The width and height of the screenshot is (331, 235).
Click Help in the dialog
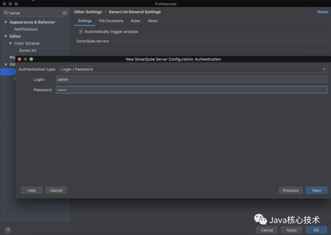tap(32, 190)
